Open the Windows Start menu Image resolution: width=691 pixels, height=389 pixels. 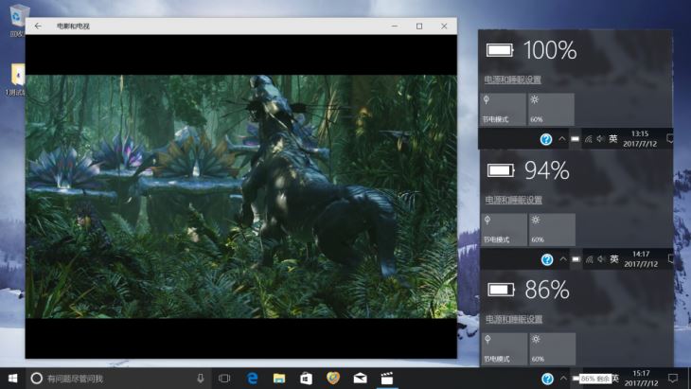(x=13, y=379)
